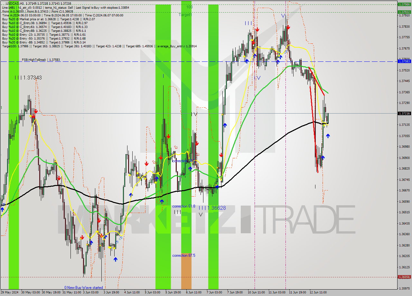Screen dimensions: 412x296
Task: Click price axis value 1.37290
Action: click(x=404, y=103)
